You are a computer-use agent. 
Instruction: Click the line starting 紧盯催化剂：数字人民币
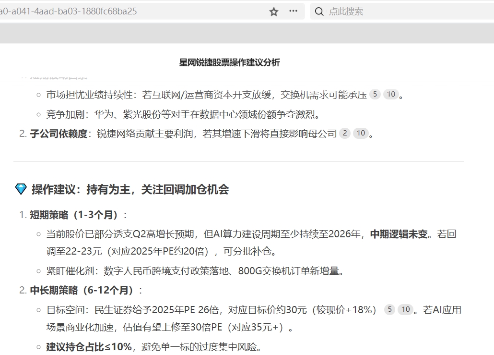point(195,271)
